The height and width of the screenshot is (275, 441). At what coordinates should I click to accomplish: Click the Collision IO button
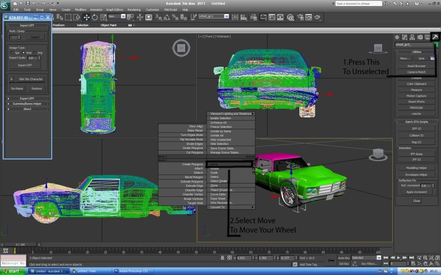pos(416,135)
